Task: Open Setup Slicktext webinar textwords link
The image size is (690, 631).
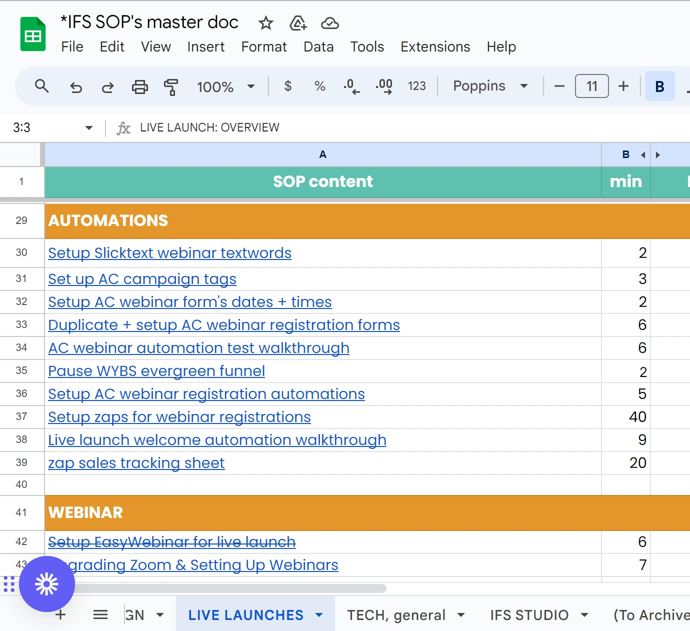Action: click(x=169, y=253)
